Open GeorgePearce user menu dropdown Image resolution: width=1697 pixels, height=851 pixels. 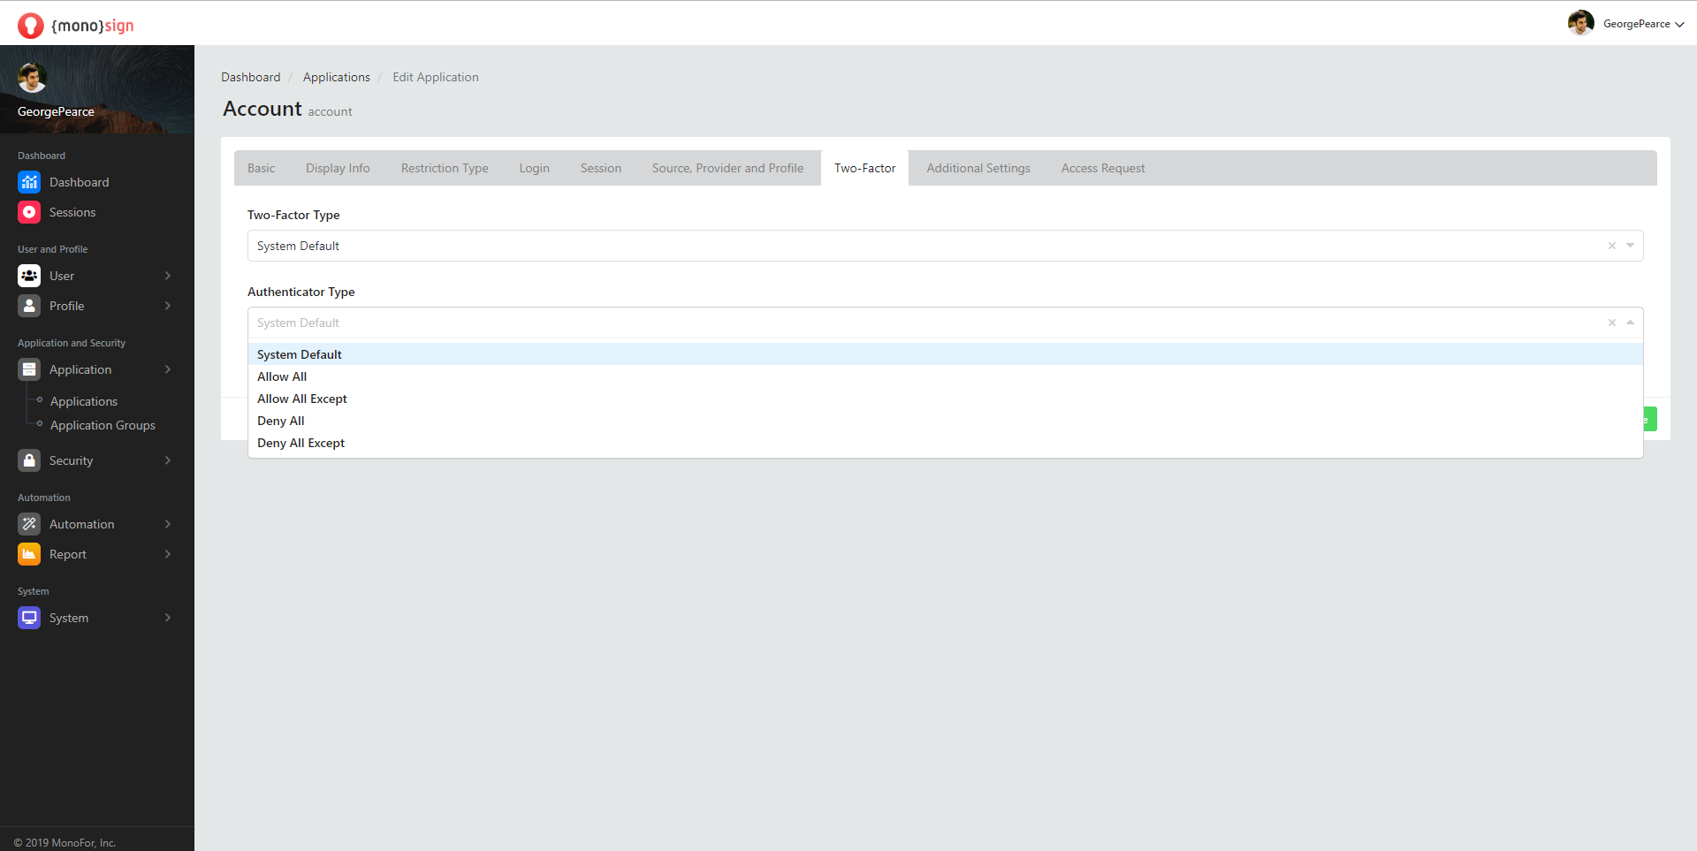(1643, 24)
